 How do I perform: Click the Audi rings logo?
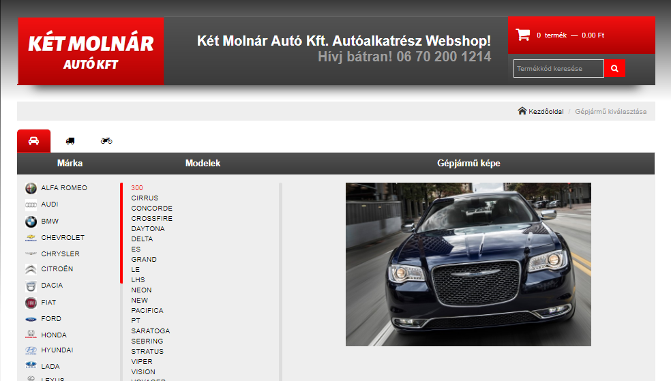pos(31,205)
